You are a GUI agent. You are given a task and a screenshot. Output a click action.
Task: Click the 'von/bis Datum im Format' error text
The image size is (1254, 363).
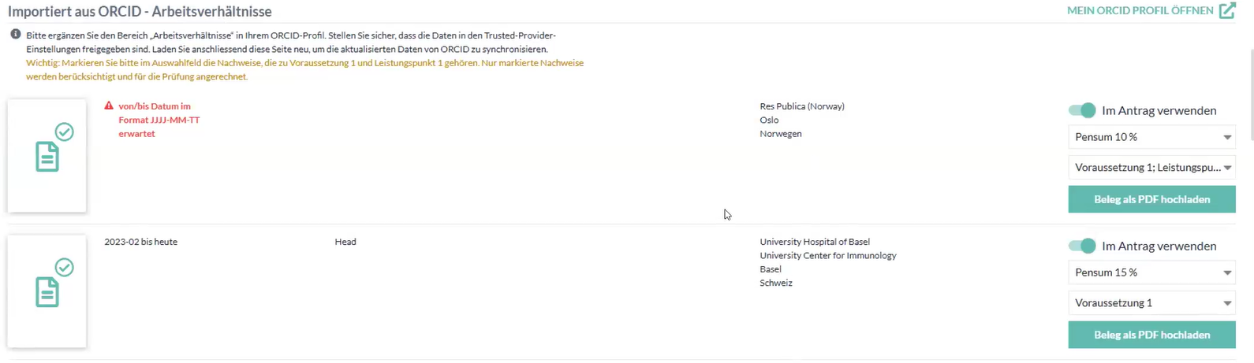(x=159, y=120)
